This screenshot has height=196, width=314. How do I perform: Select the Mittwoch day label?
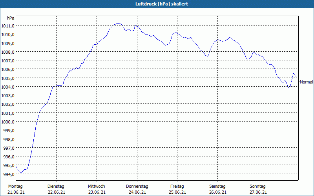point(96,187)
